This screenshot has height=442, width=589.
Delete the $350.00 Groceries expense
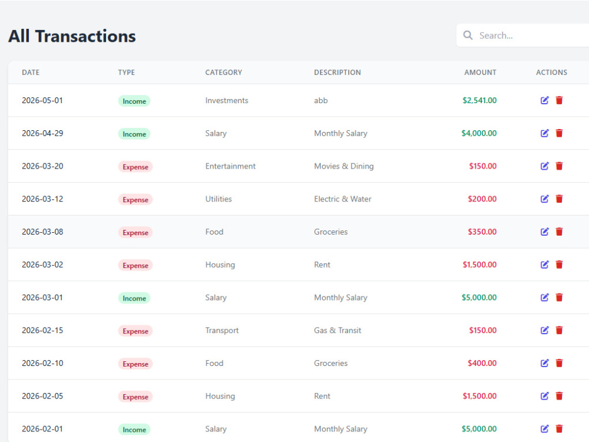(x=559, y=232)
